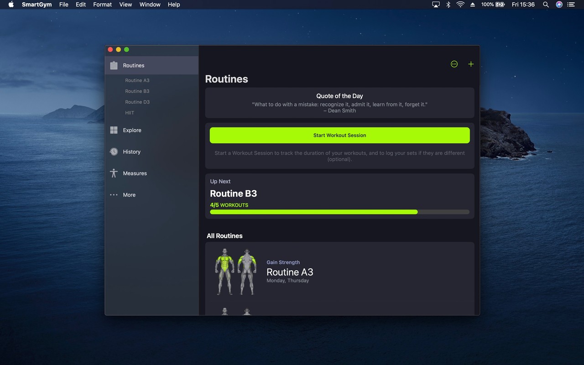Viewport: 584px width, 365px height.
Task: Open the Help menu
Action: 174,5
